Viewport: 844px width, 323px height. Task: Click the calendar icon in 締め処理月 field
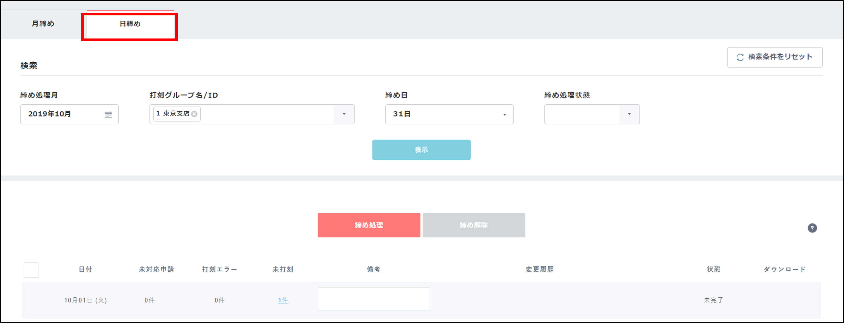[x=108, y=115]
